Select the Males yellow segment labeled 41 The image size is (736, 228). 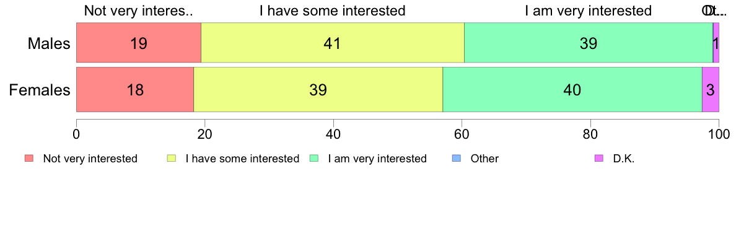click(333, 43)
